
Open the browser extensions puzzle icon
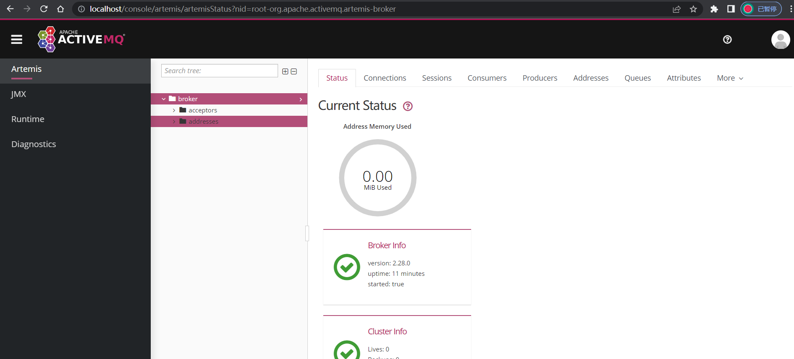coord(714,9)
